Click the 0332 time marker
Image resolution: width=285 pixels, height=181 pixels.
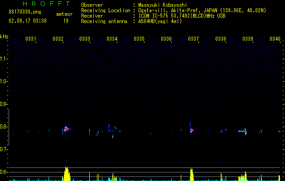[58, 38]
